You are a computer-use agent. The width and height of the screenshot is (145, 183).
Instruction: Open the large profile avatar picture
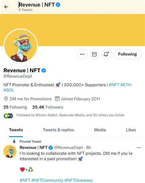click(21, 46)
